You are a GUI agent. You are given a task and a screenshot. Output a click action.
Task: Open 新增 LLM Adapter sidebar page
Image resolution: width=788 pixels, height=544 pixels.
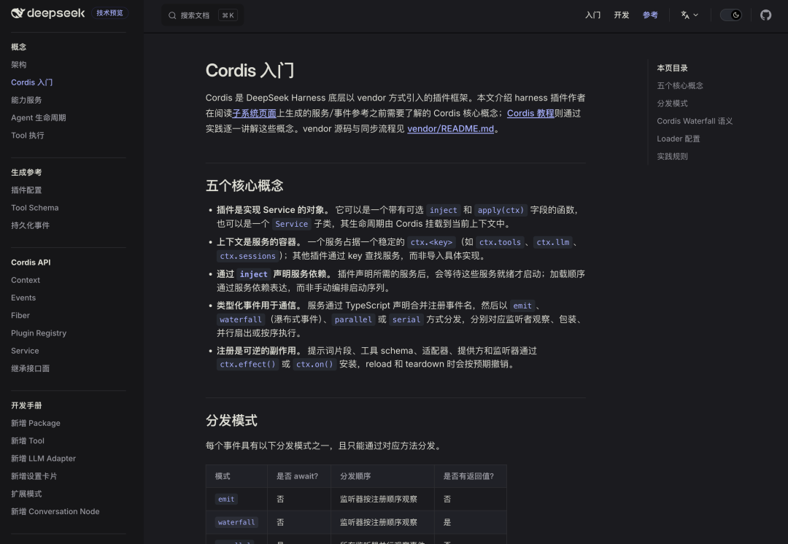coord(43,458)
